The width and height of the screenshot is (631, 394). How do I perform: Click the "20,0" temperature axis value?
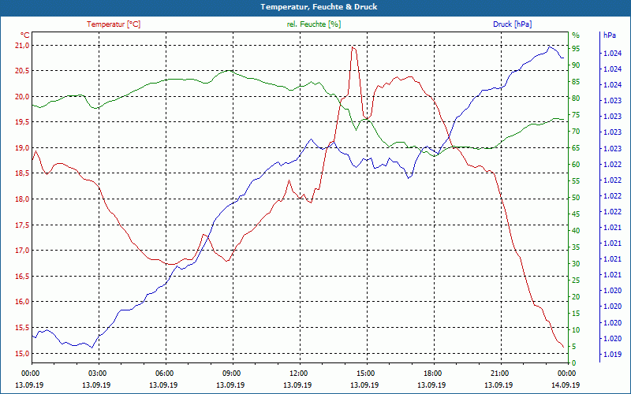(x=23, y=96)
